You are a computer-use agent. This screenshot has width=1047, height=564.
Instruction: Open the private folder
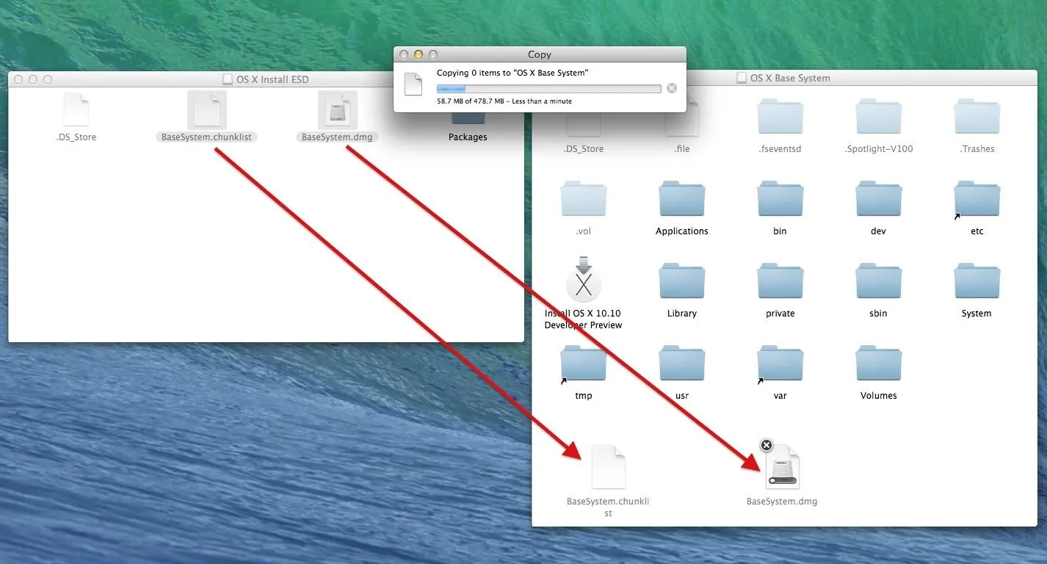[x=780, y=281]
